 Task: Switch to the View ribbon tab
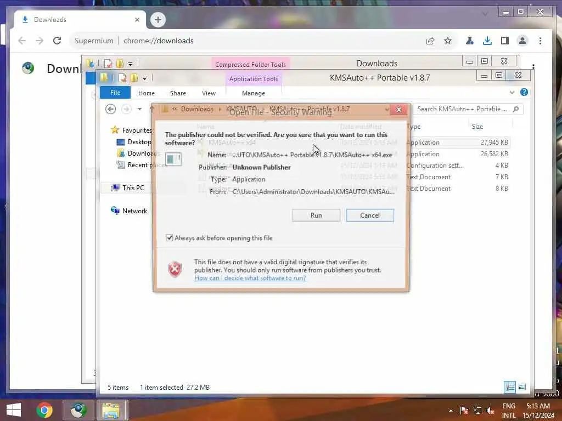pos(209,93)
